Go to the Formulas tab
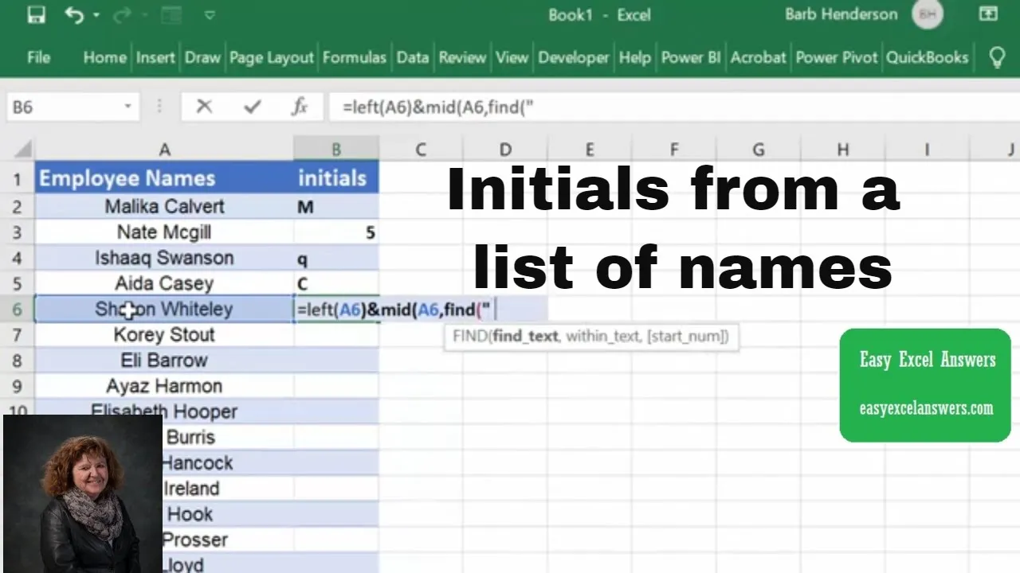This screenshot has height=573, width=1020. click(355, 57)
